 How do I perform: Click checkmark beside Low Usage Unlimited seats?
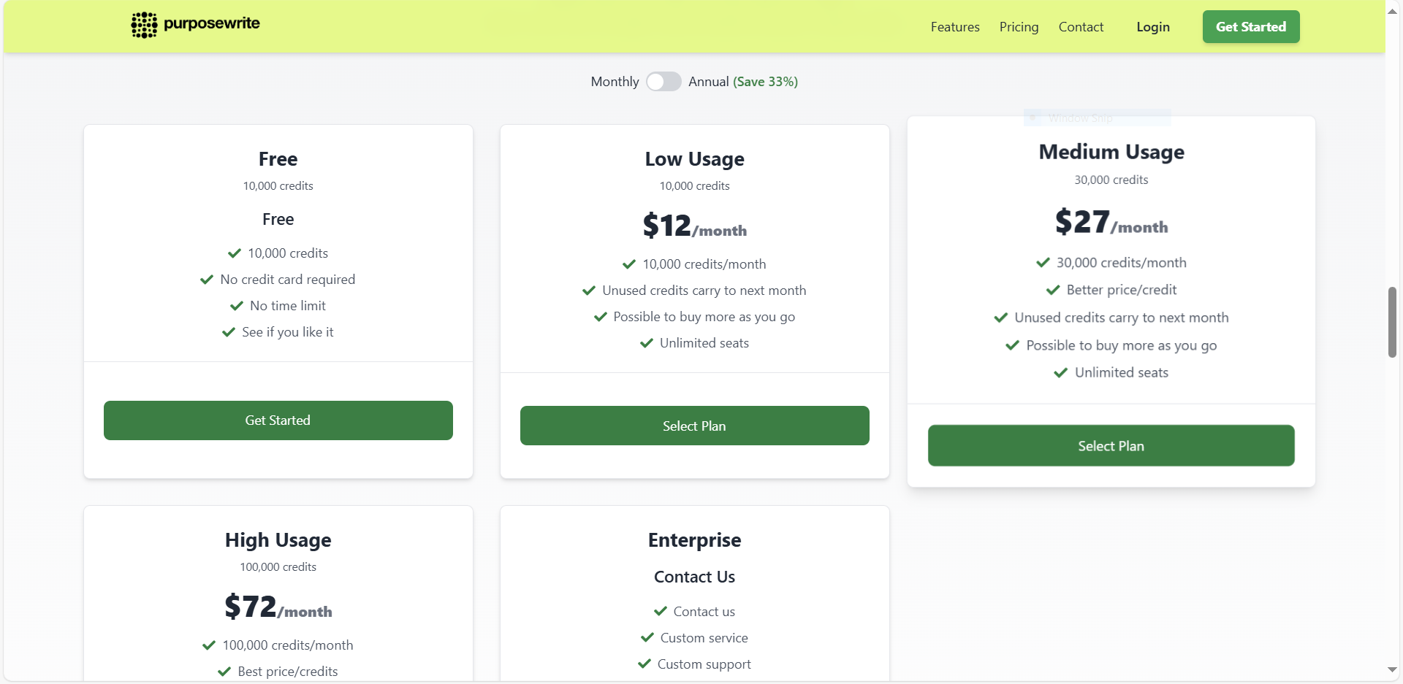(x=647, y=343)
